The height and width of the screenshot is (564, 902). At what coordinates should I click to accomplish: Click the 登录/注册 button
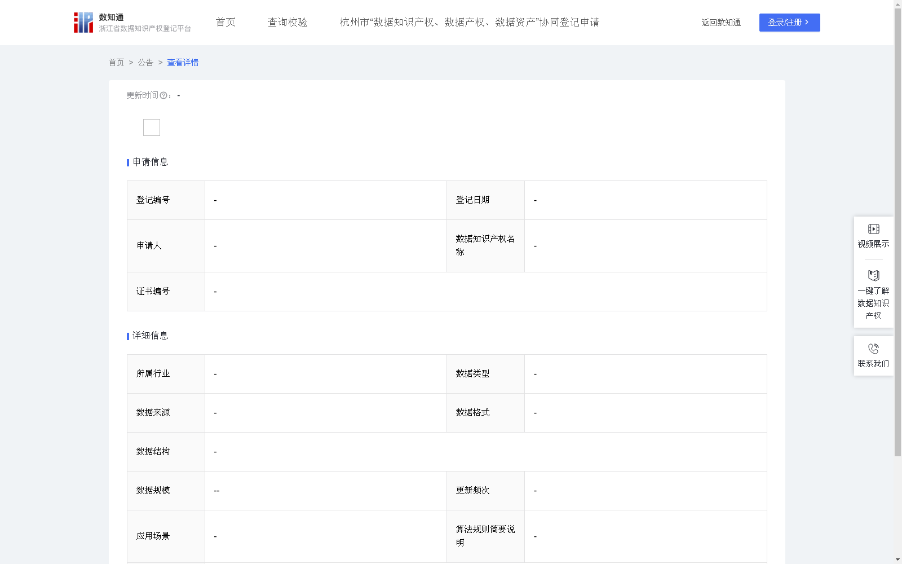click(x=789, y=23)
